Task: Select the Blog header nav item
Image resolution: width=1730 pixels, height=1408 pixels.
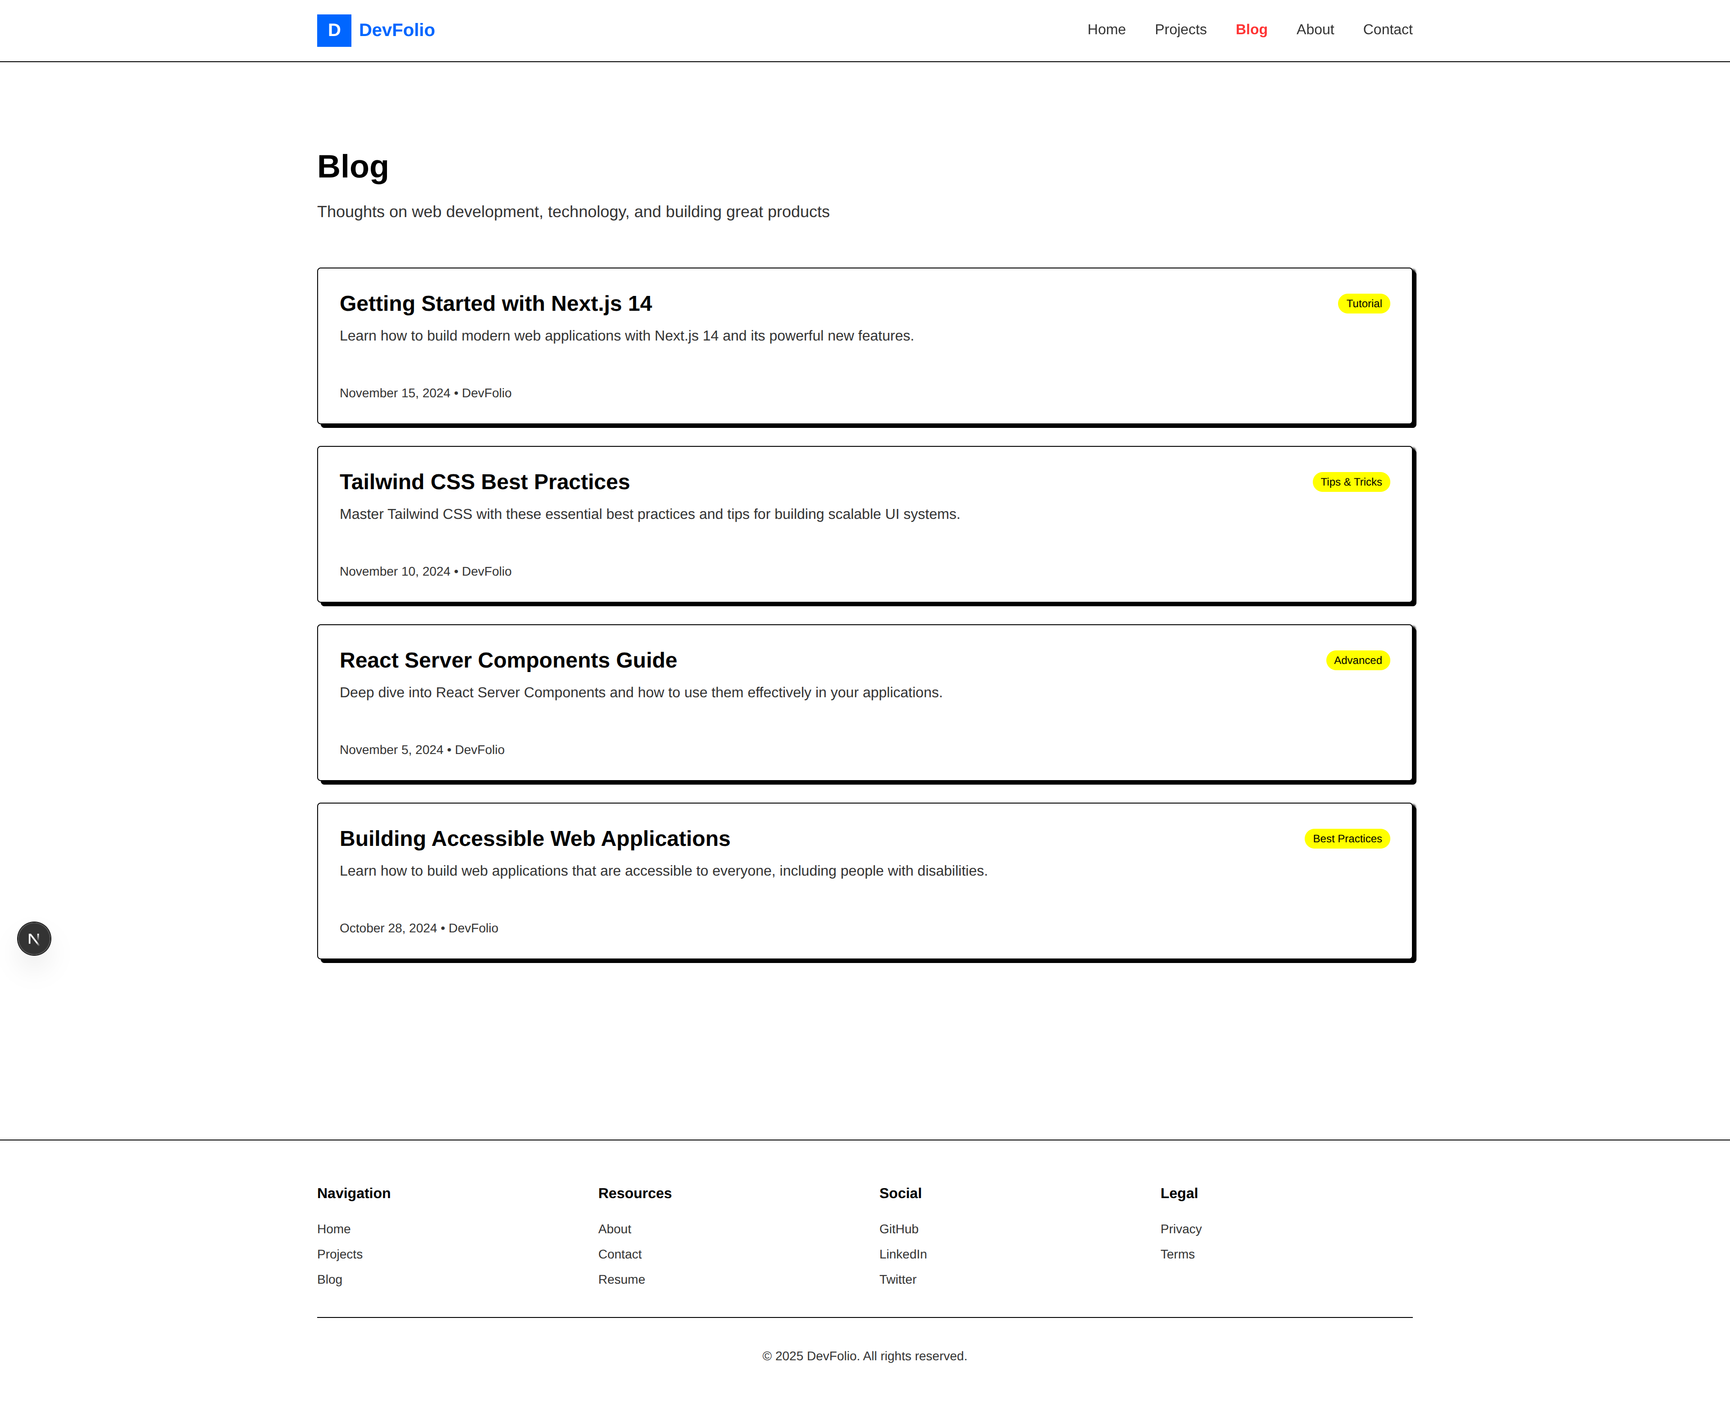Action: point(1251,29)
